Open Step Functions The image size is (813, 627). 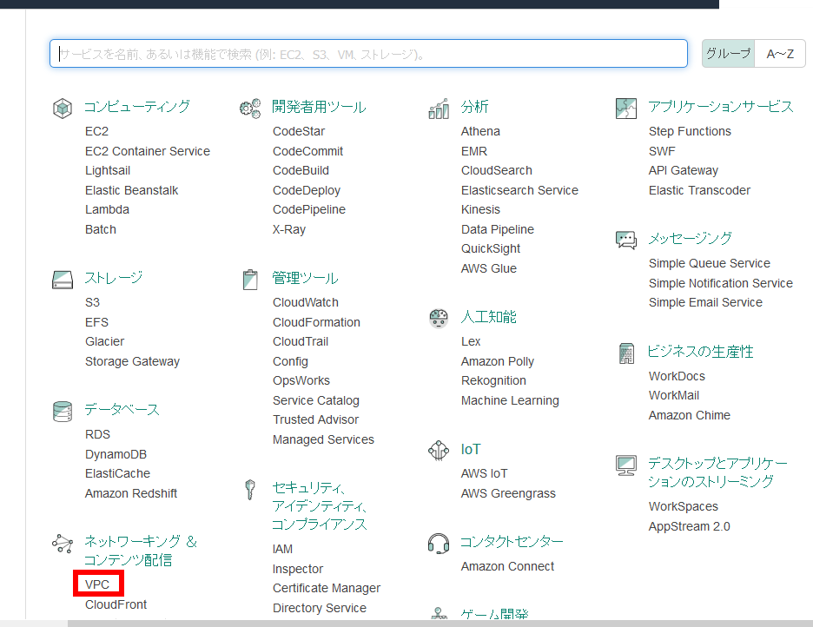click(x=691, y=132)
